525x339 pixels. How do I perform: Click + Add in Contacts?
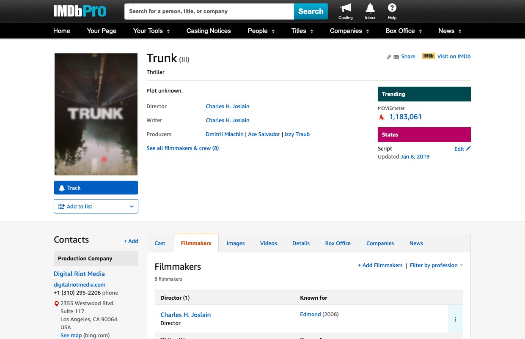(131, 241)
